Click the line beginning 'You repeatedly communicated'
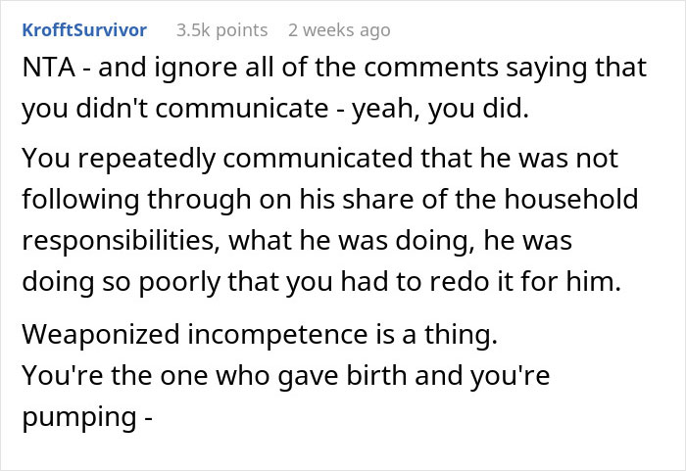The width and height of the screenshot is (686, 471). 318,158
